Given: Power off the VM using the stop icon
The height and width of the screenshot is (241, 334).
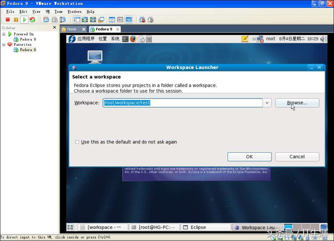Looking at the screenshot, I should tap(8, 20).
